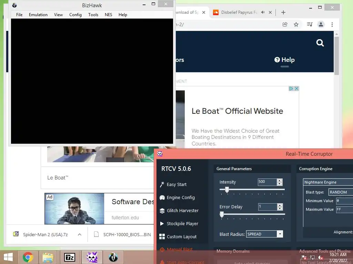Click the share page icon in Chrome

pos(285,24)
